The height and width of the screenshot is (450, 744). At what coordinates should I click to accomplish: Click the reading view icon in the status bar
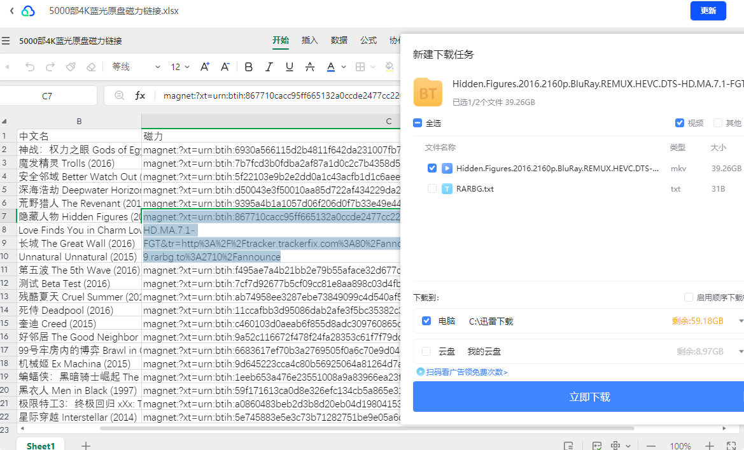[568, 446]
